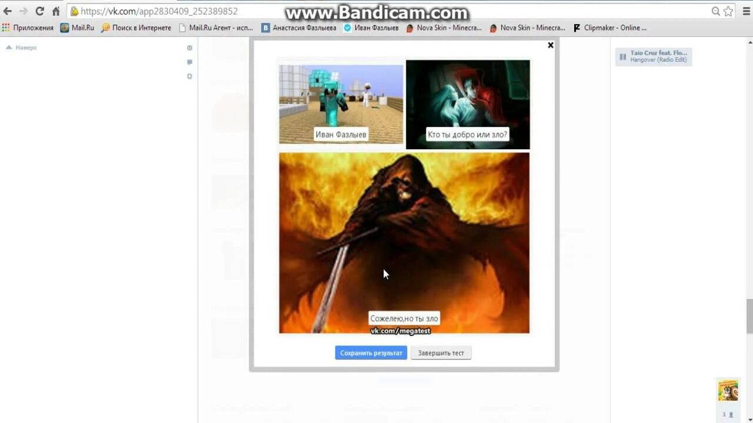Open the first Nova Skin bookmark
The height and width of the screenshot is (423, 753).
pyautogui.click(x=444, y=28)
